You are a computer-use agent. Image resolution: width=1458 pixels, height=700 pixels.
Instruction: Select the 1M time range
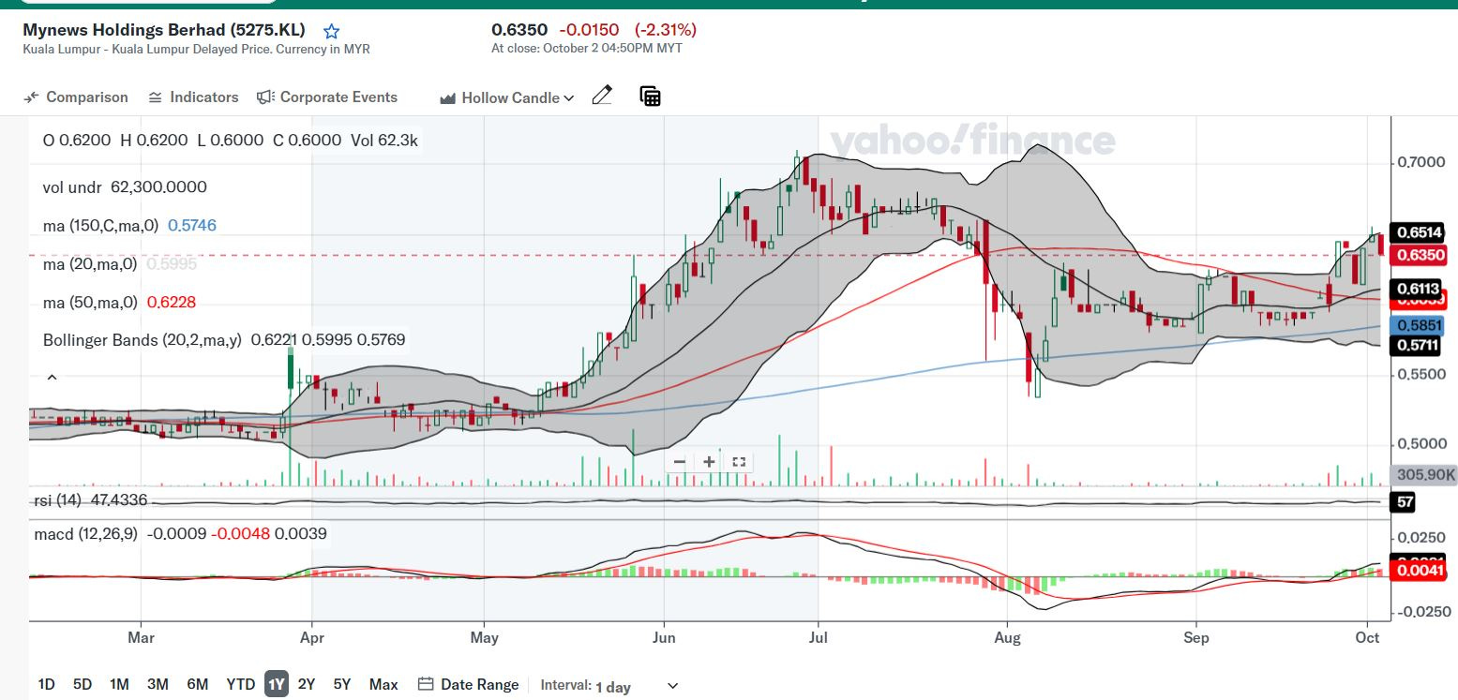(x=119, y=684)
